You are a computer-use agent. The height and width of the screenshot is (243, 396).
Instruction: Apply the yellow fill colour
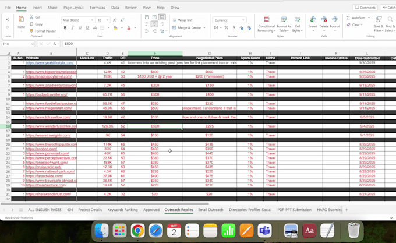pyautogui.click(x=115, y=28)
